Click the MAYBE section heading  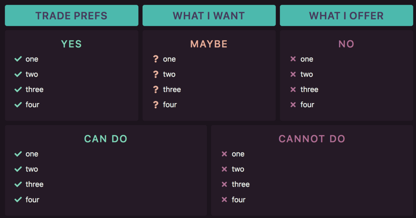pyautogui.click(x=209, y=44)
